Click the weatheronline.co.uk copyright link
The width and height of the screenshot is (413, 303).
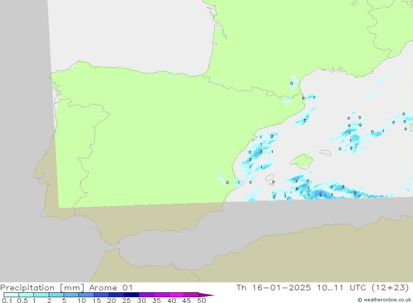pyautogui.click(x=385, y=300)
